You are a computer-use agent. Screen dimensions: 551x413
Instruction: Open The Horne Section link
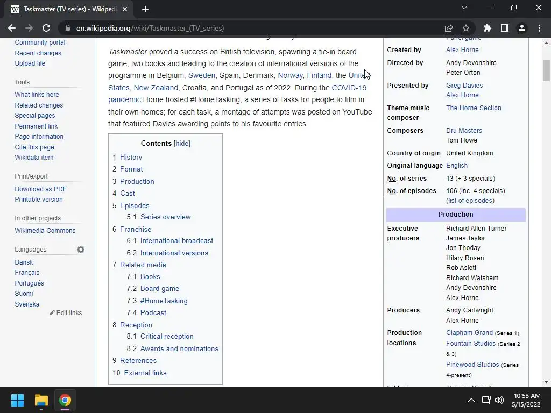pos(474,108)
